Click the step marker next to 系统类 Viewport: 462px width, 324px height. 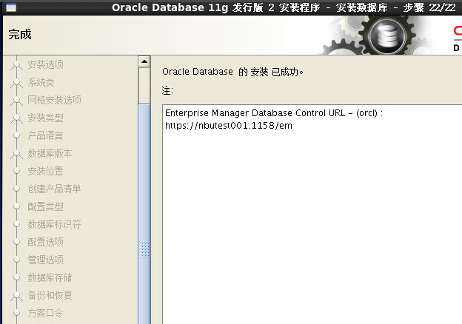[17, 82]
